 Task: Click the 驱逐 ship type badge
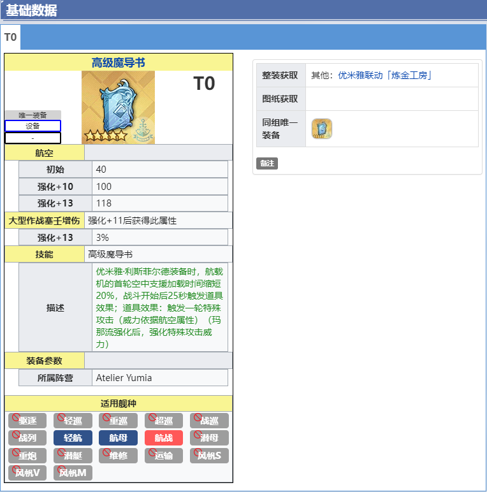coord(27,421)
